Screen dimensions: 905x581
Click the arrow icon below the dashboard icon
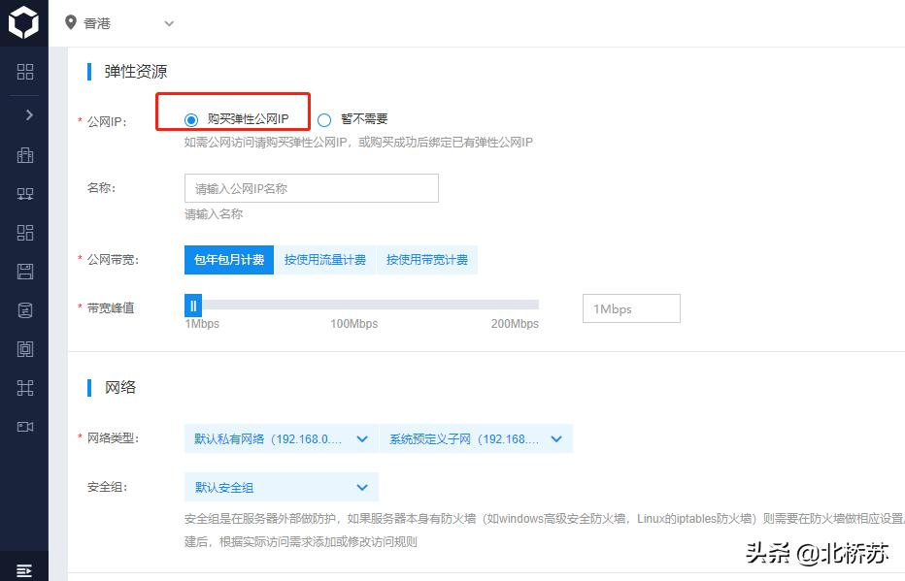[x=25, y=114]
